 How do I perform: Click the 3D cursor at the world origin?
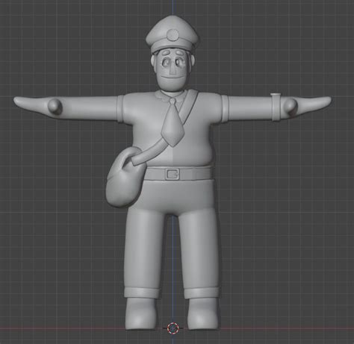click(x=173, y=328)
